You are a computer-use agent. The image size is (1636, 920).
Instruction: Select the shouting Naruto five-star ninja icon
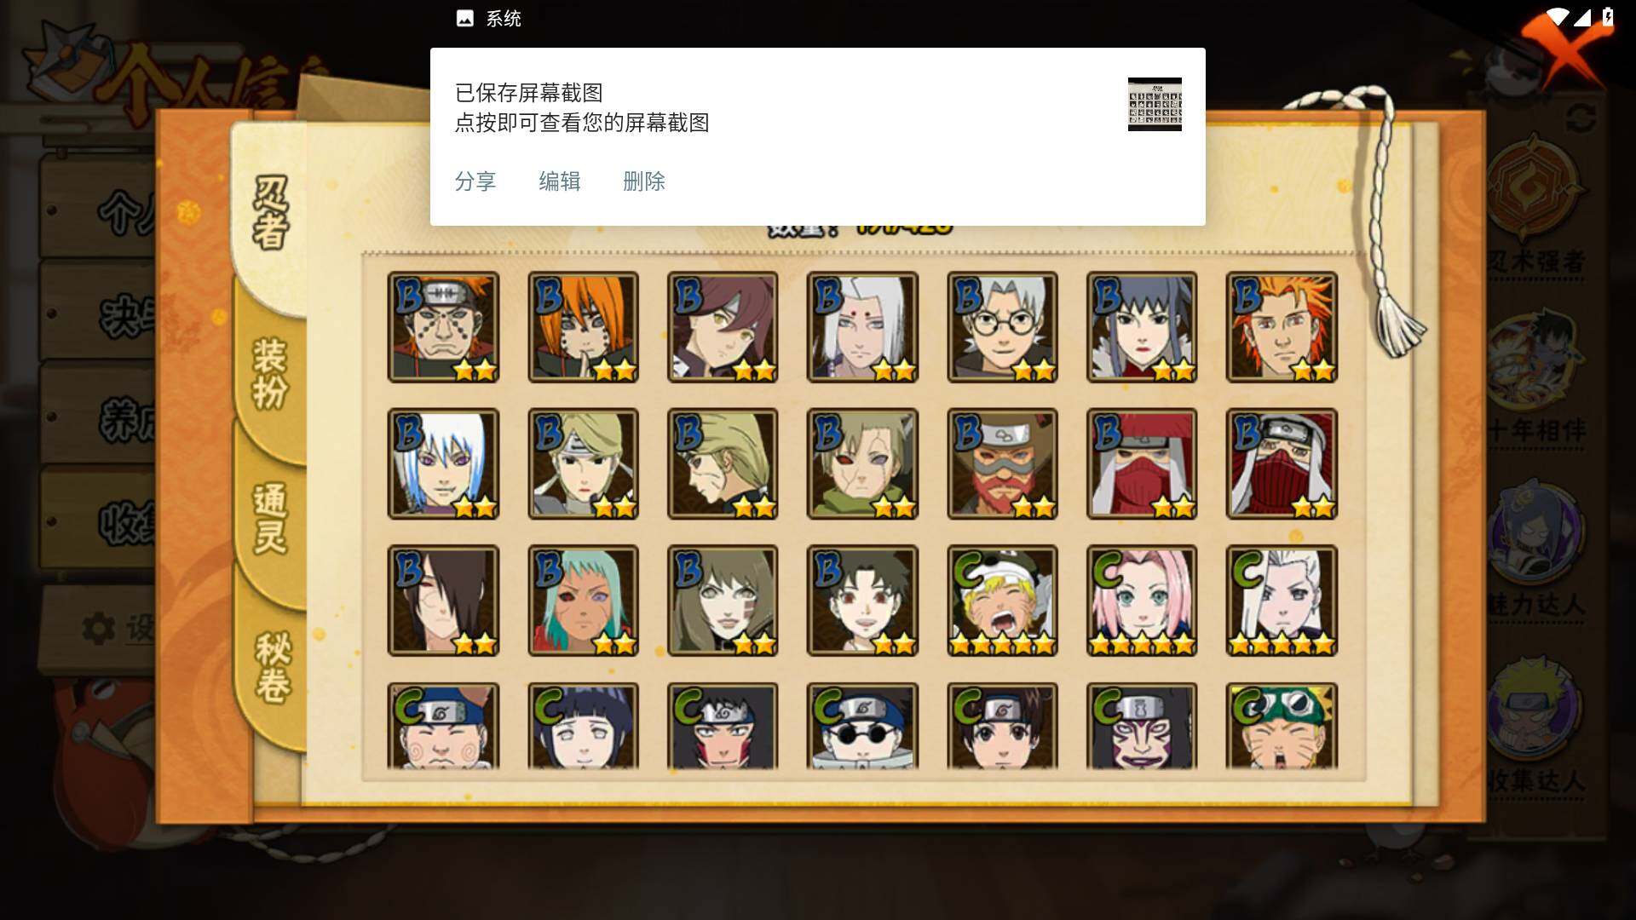pyautogui.click(x=1002, y=601)
